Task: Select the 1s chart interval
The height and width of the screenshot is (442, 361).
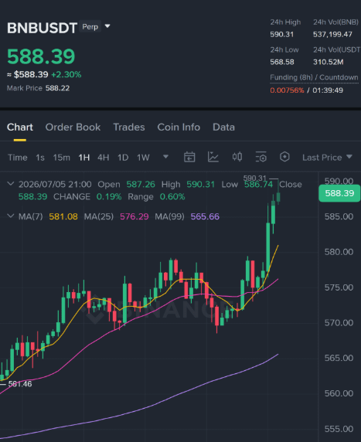Action: point(40,158)
